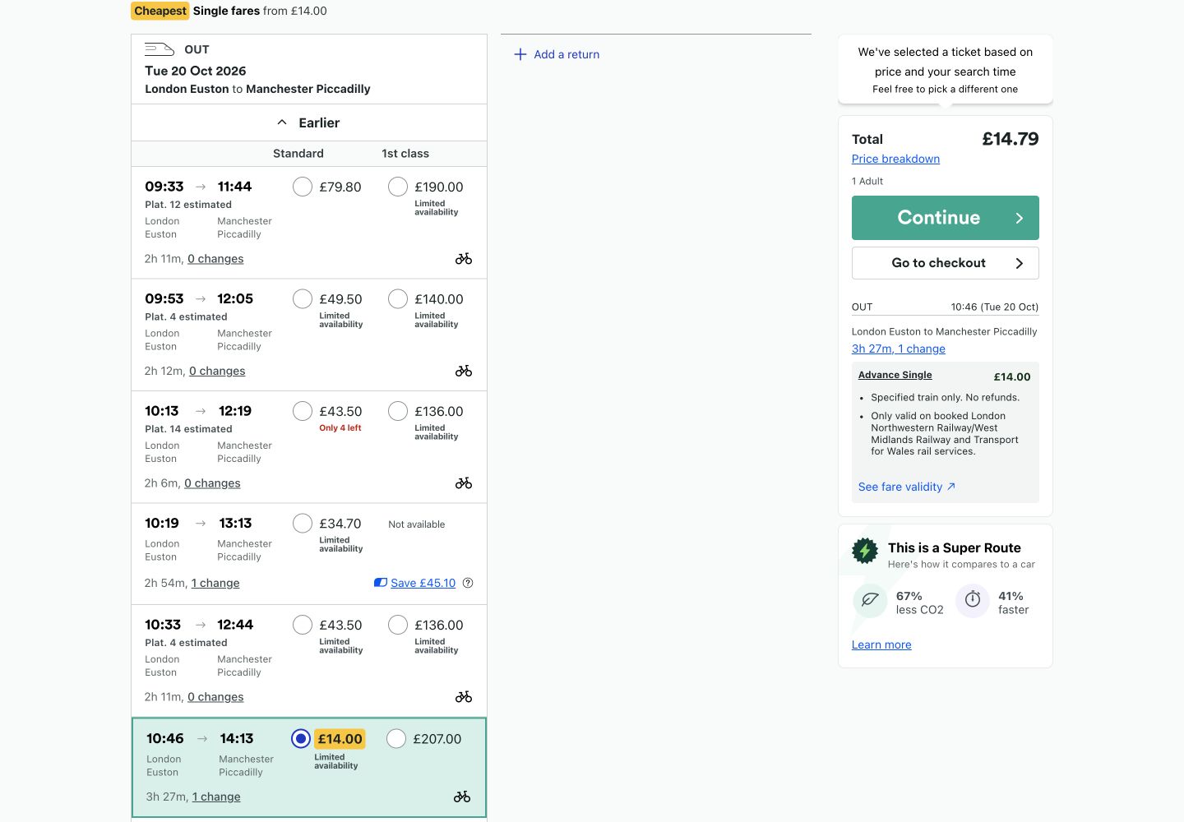The height and width of the screenshot is (822, 1184).
Task: Click the Super Route lightning badge icon
Action: point(865,550)
